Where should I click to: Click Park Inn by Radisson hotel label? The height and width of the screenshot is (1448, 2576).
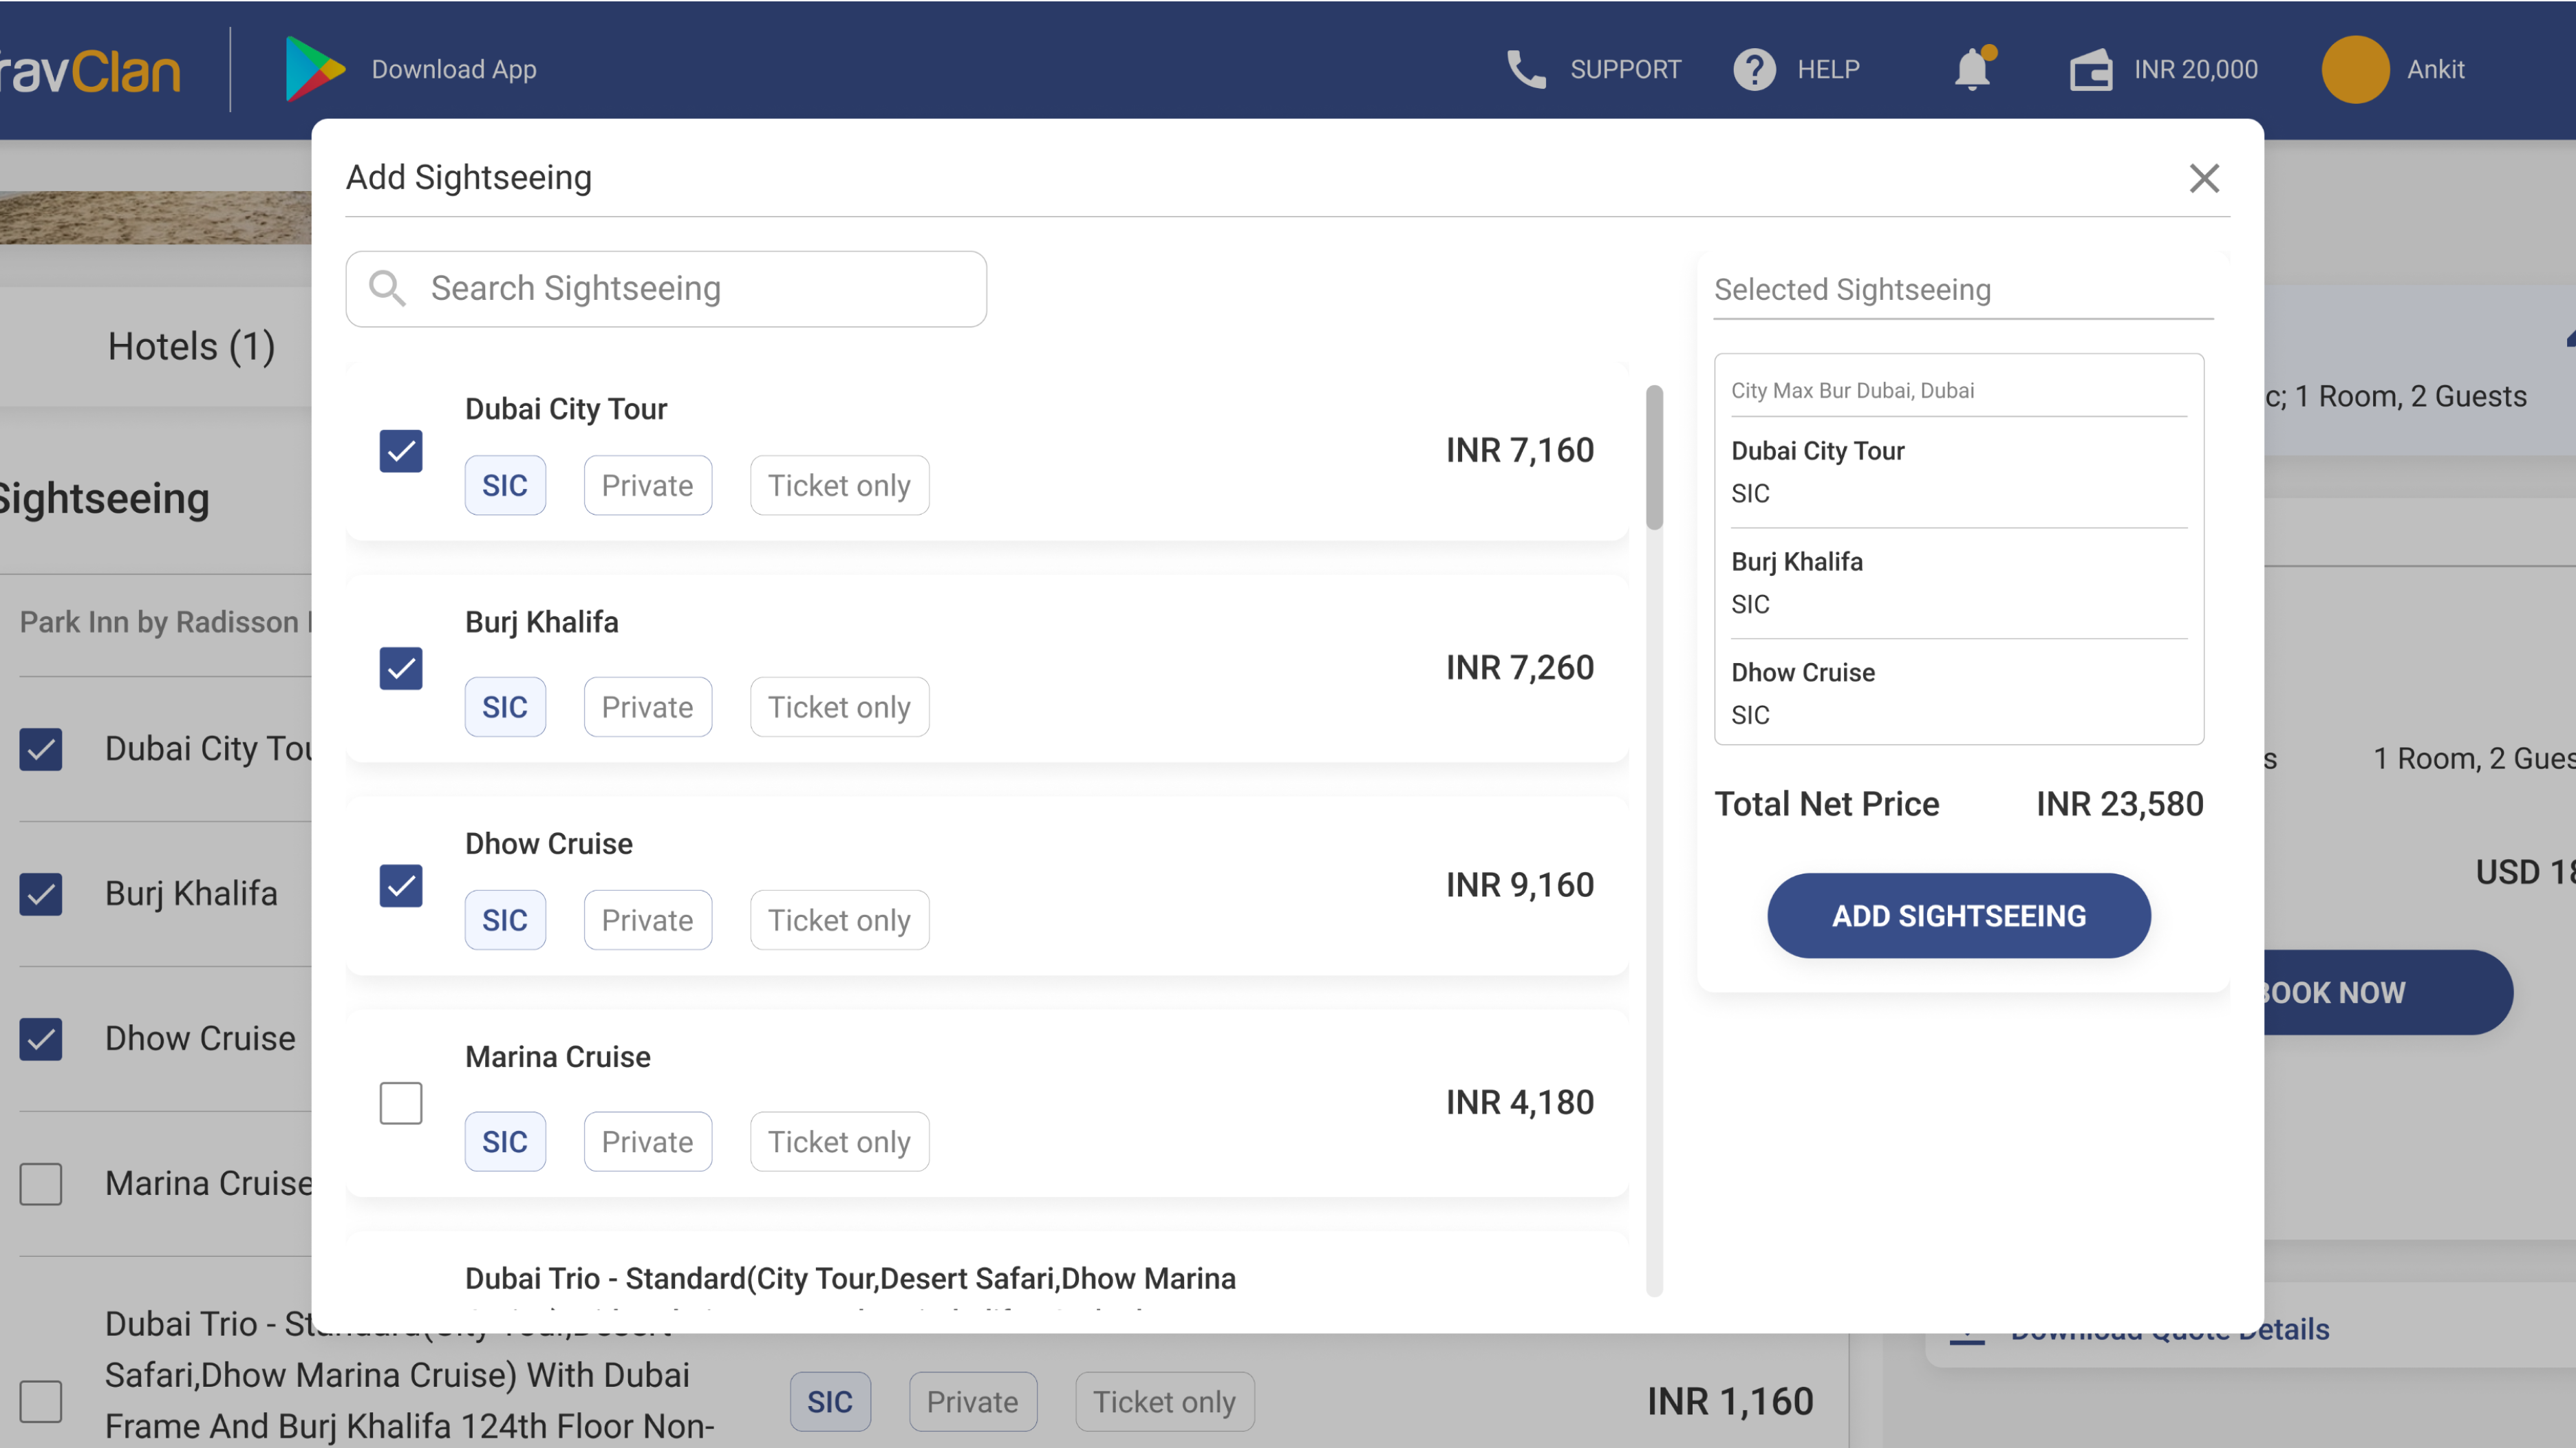(166, 622)
